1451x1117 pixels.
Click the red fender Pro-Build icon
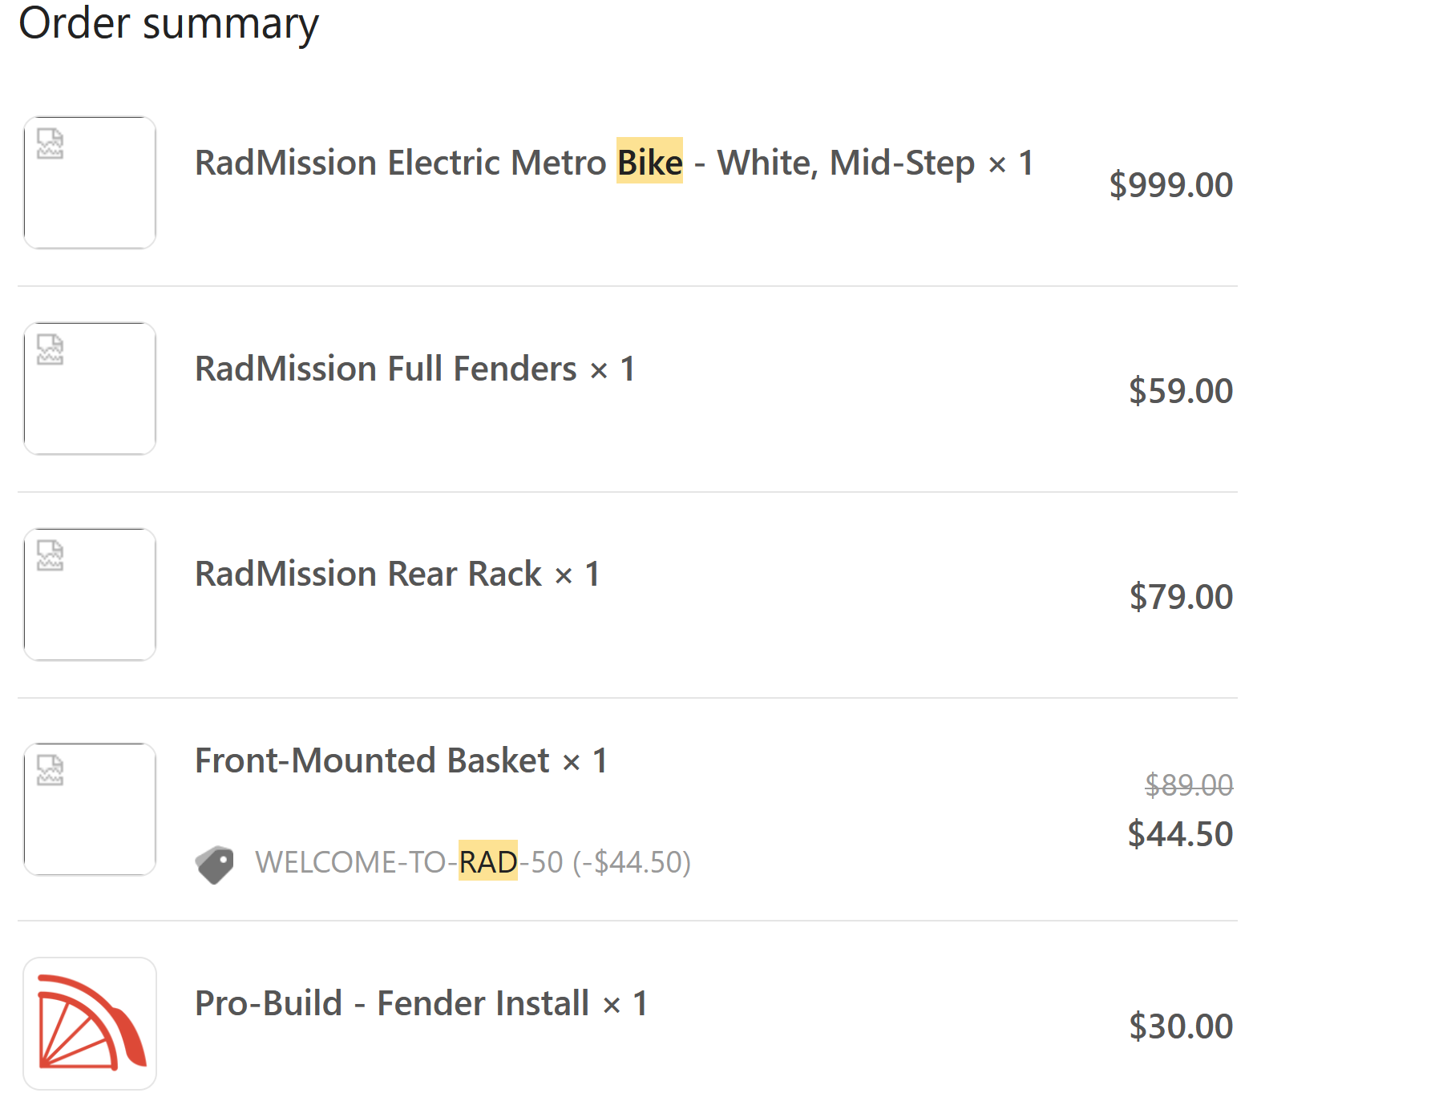click(90, 1023)
